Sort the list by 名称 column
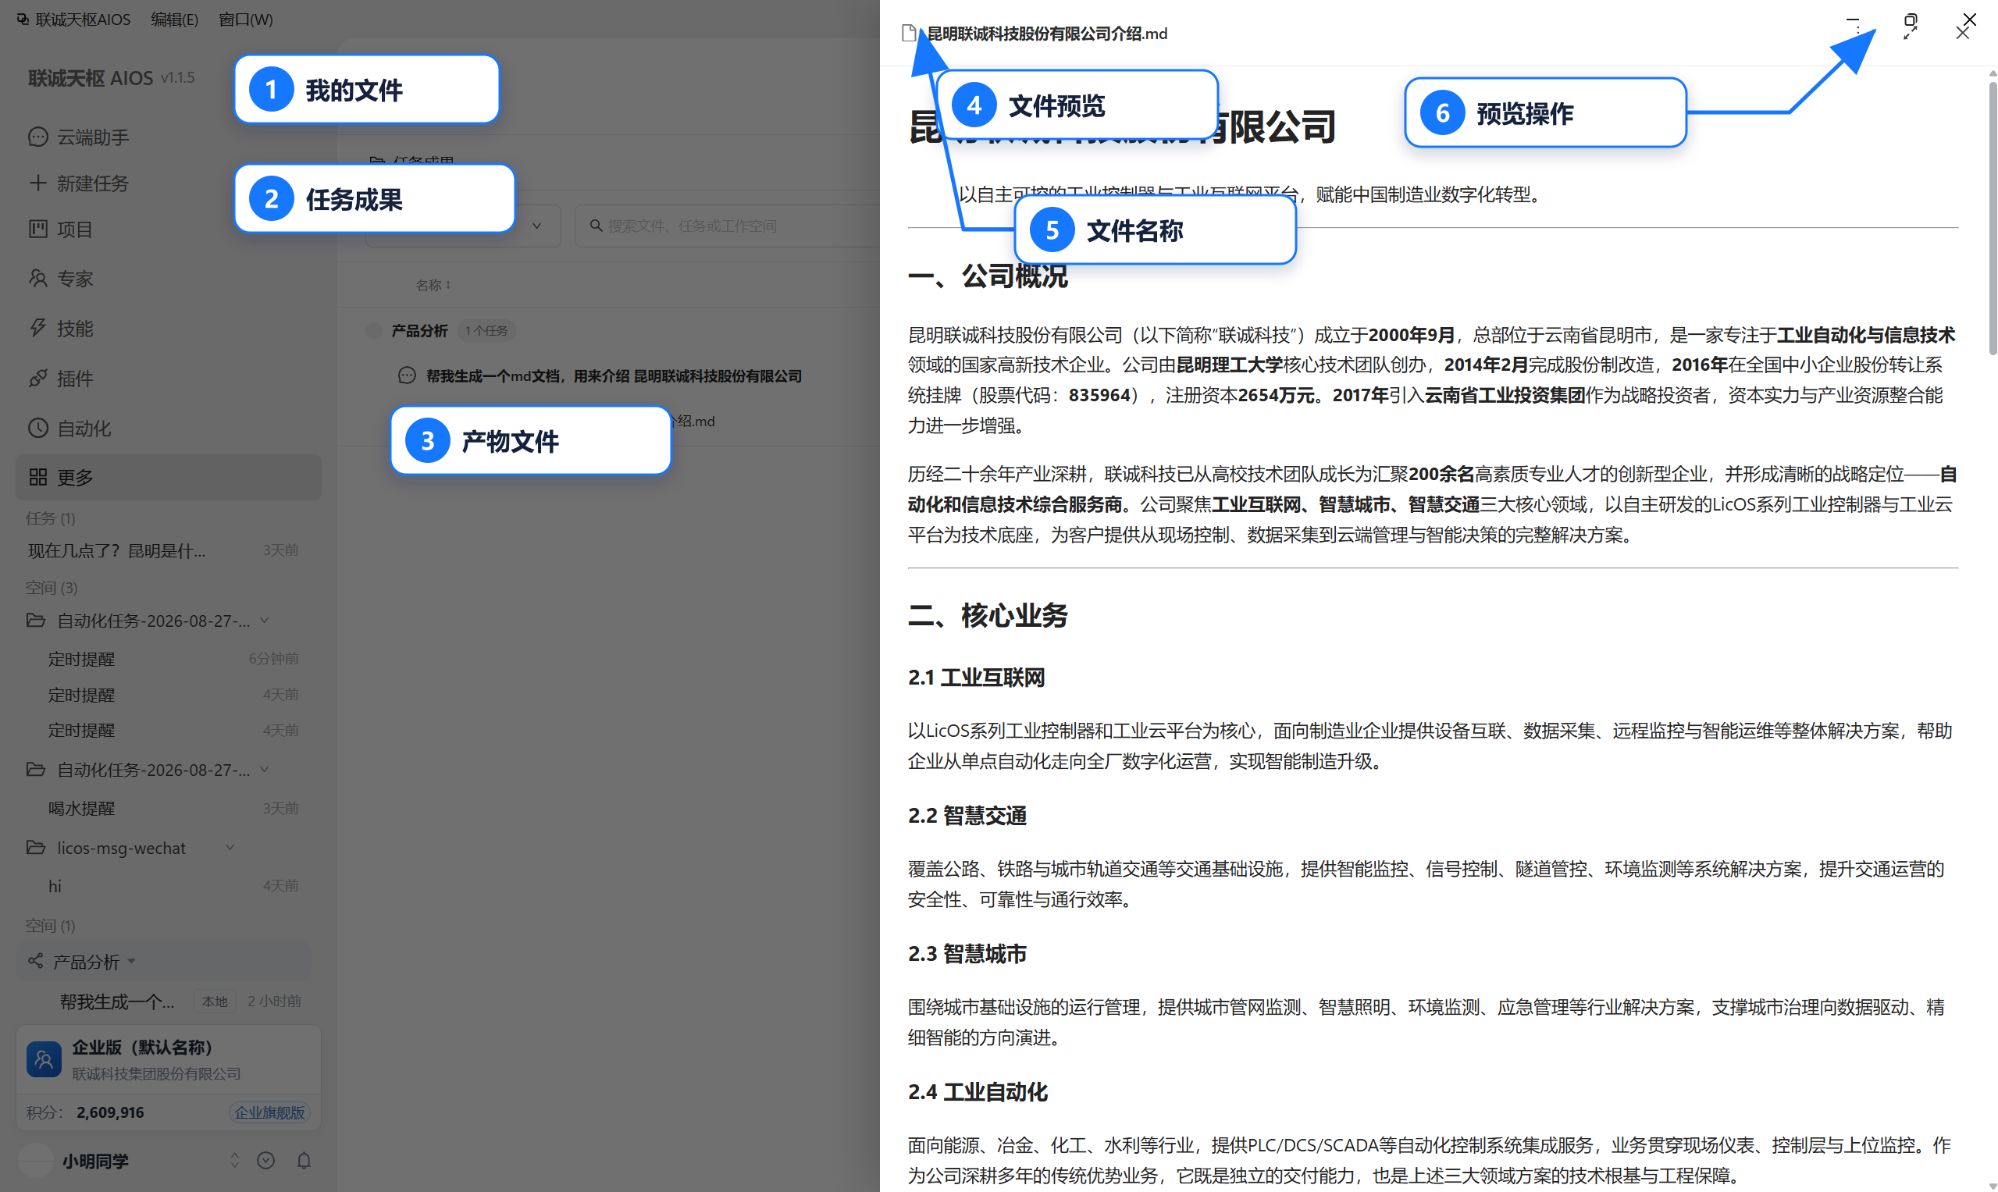Viewport: 1998px width, 1192px height. point(434,285)
